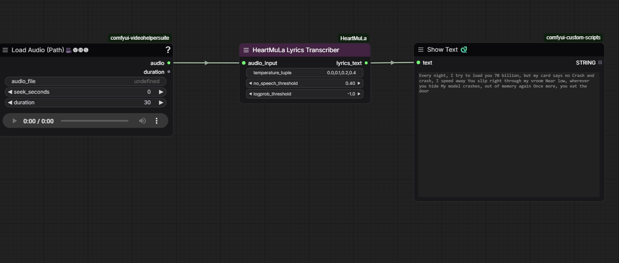Click the Show Text node menu icon
619x263 pixels.
click(421, 50)
